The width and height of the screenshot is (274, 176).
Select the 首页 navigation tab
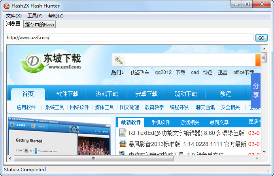tap(28, 94)
